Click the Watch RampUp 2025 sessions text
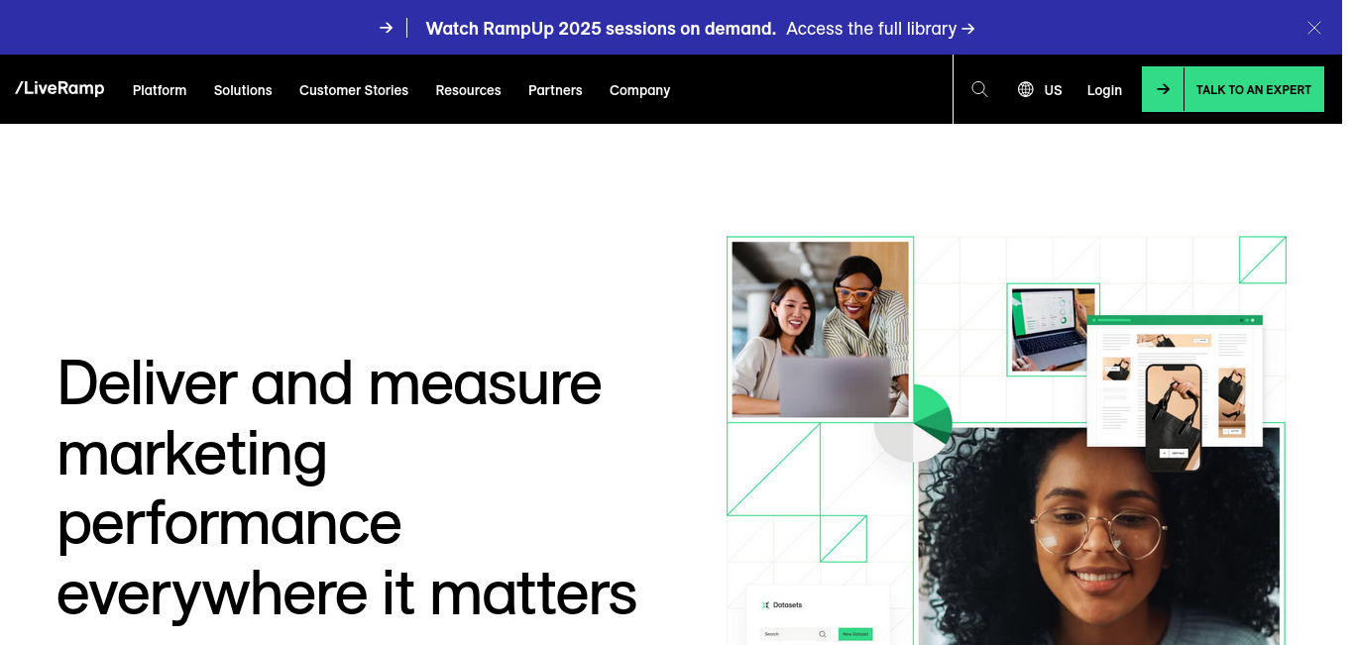Viewport: 1354px width, 645px height. click(601, 29)
